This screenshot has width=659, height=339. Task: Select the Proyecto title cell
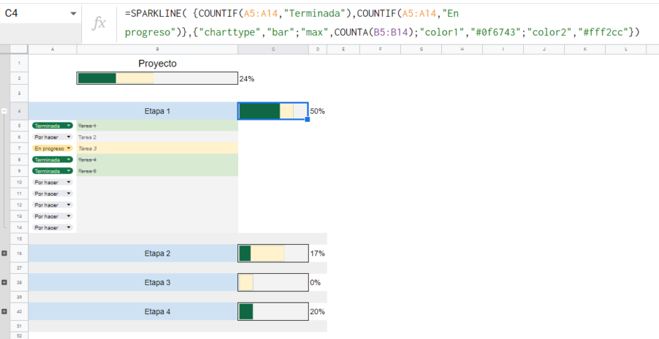click(x=157, y=63)
